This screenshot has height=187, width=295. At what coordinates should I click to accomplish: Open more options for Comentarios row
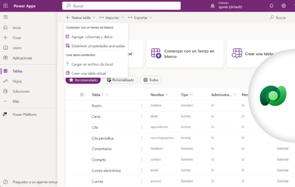(x=141, y=149)
